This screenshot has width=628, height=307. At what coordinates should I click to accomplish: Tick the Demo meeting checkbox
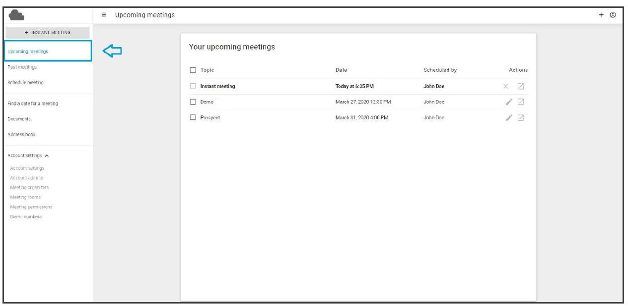[193, 102]
